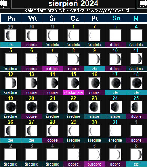
Task: Select the moon icon for August 14
Action: pos(52,83)
